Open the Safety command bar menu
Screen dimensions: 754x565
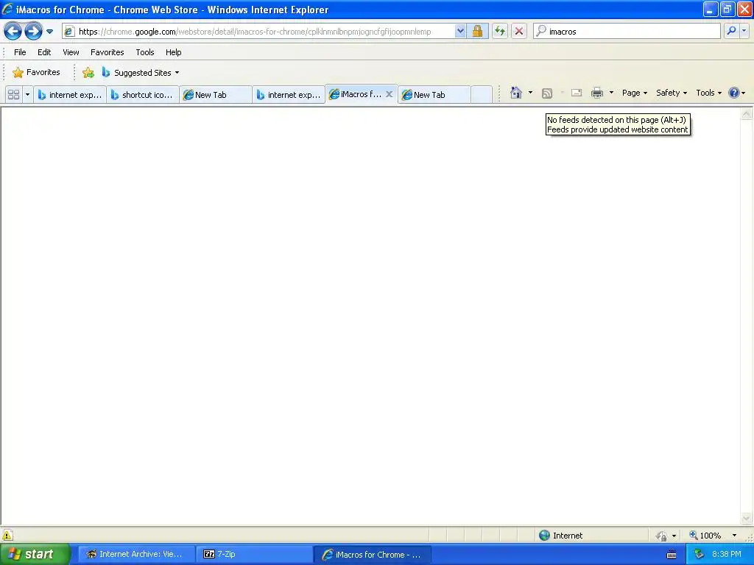[672, 93]
